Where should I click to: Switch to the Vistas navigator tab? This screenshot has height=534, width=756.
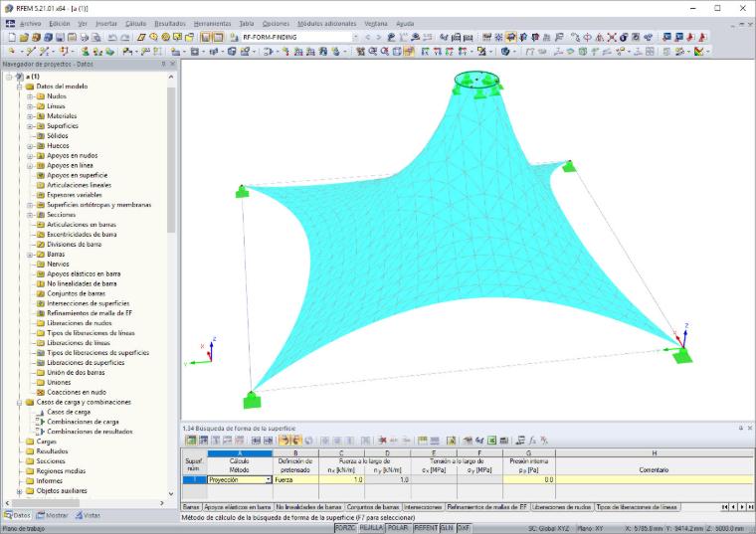pos(88,515)
